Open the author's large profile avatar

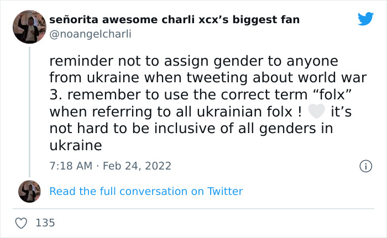(29, 27)
